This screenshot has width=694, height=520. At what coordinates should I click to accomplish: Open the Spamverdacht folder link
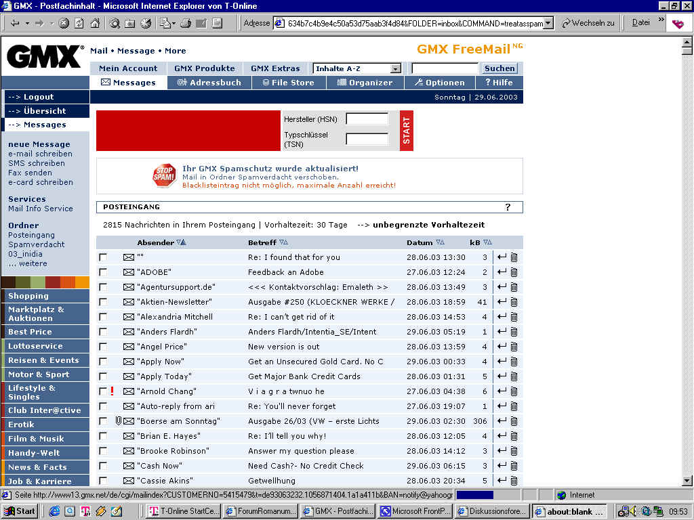pyautogui.click(x=37, y=244)
